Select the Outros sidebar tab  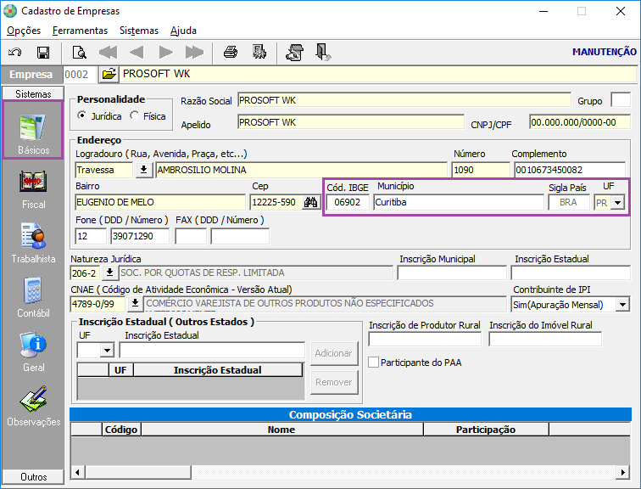[33, 477]
